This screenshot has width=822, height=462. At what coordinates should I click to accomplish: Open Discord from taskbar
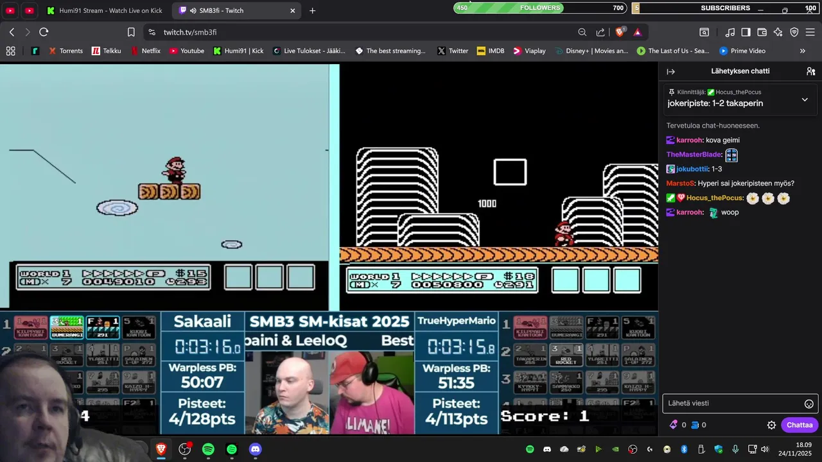click(255, 449)
